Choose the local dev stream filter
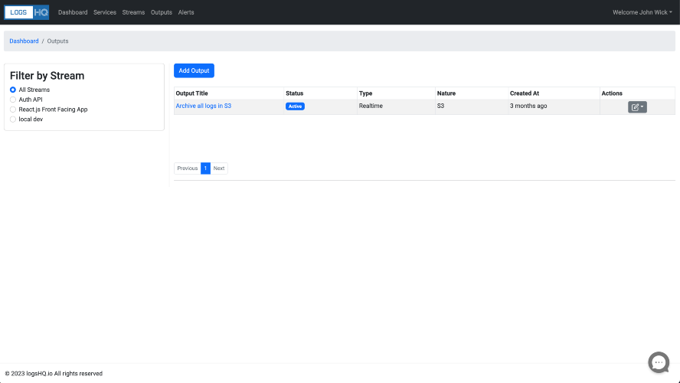This screenshot has width=680, height=383. [x=13, y=119]
